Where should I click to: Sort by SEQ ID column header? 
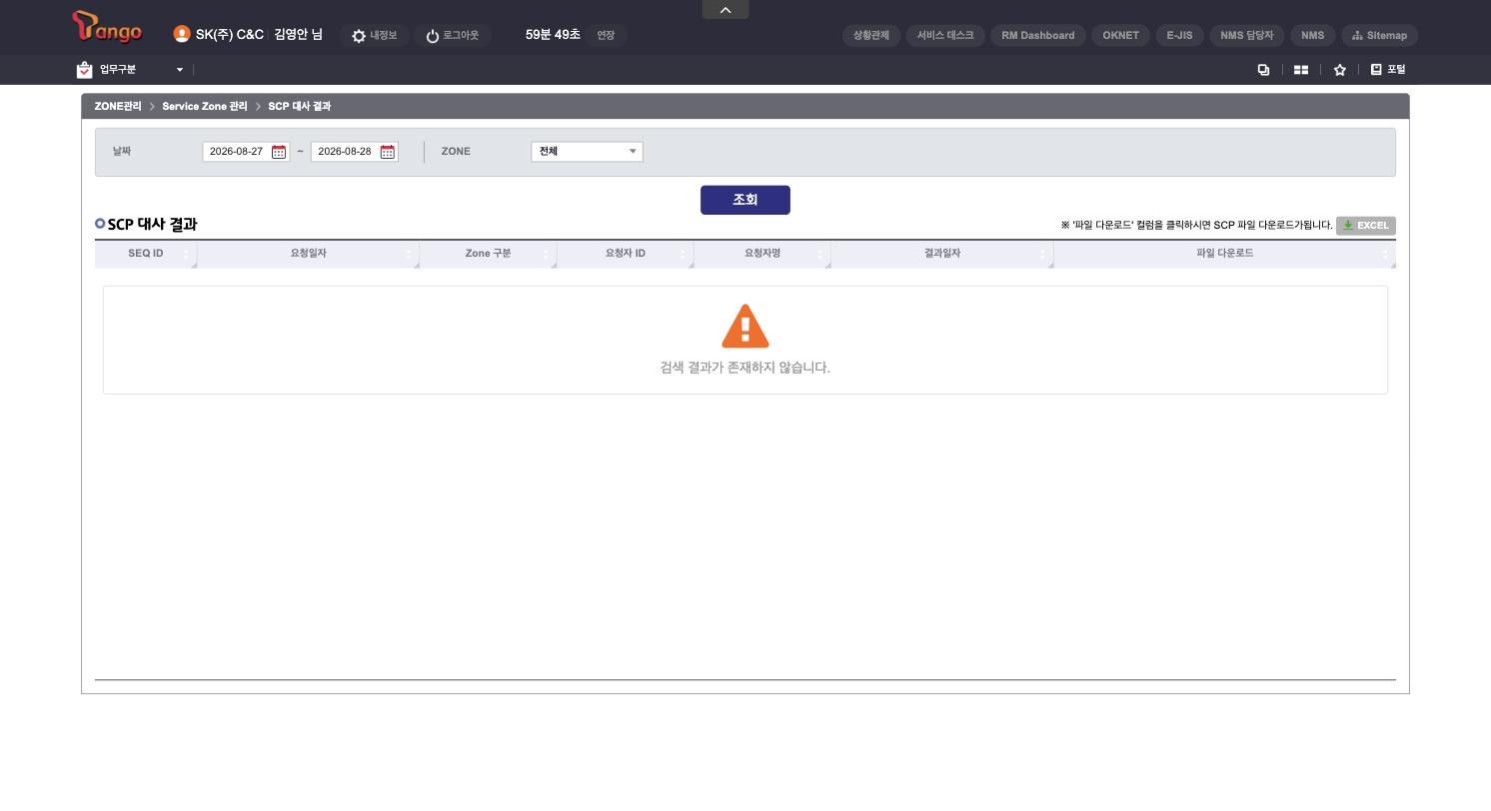146,254
